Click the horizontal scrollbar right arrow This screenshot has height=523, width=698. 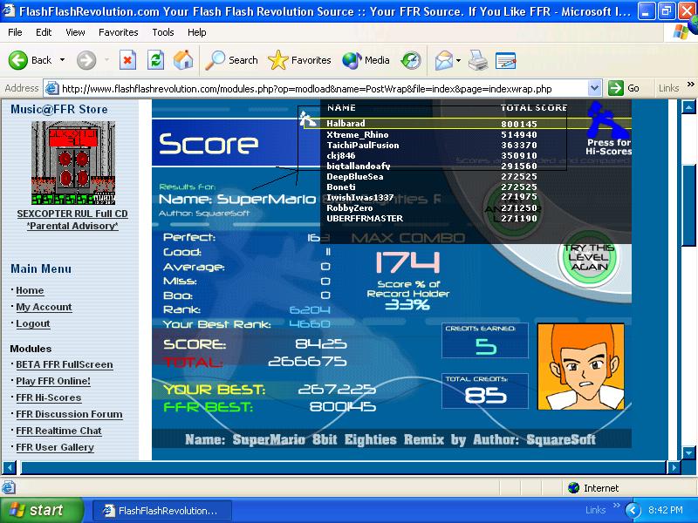[x=673, y=467]
